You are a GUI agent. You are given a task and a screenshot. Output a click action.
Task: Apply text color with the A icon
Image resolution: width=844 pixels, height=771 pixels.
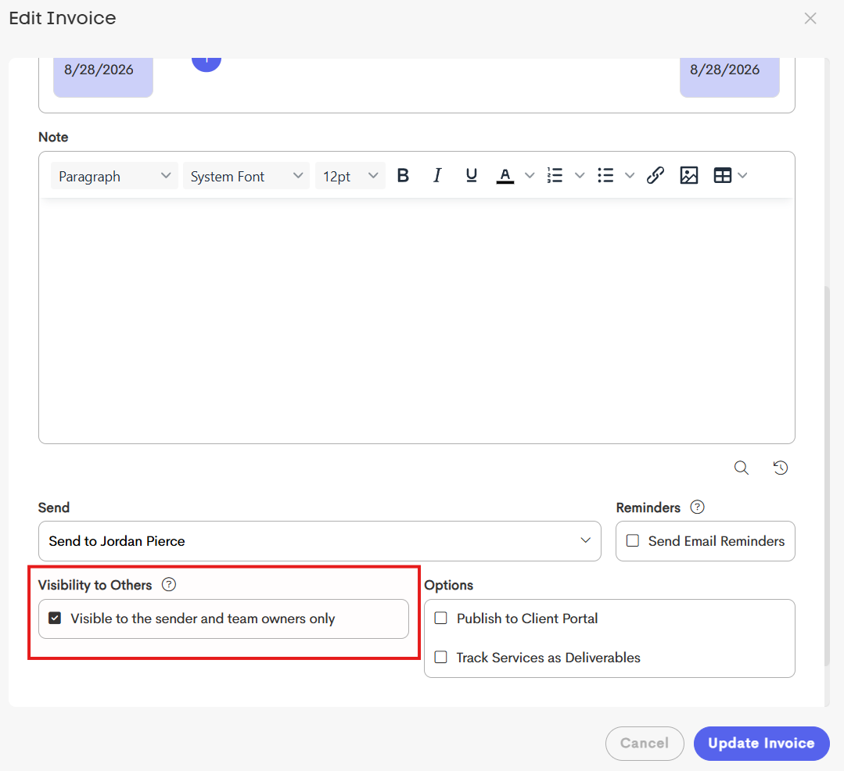click(505, 175)
